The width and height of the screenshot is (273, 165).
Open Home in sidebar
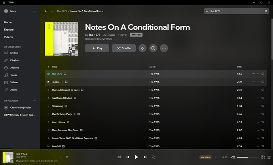(8, 22)
